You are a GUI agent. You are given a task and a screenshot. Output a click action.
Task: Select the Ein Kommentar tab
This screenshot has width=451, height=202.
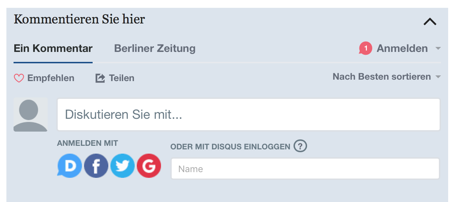(53, 48)
